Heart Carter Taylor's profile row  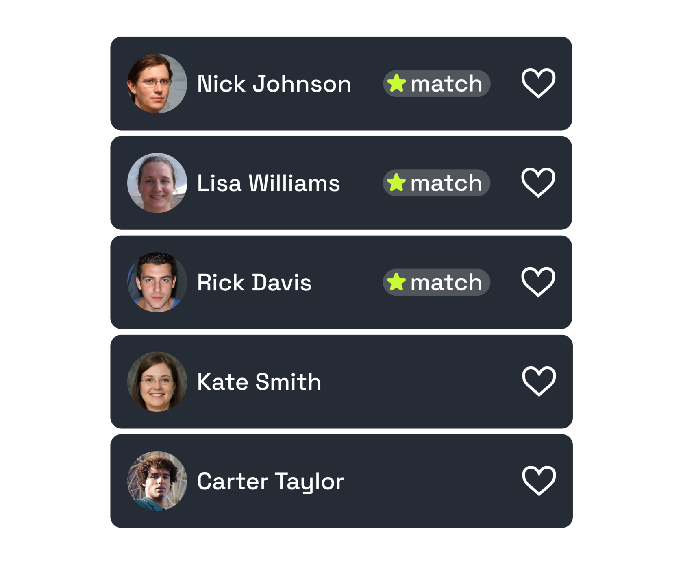539,480
